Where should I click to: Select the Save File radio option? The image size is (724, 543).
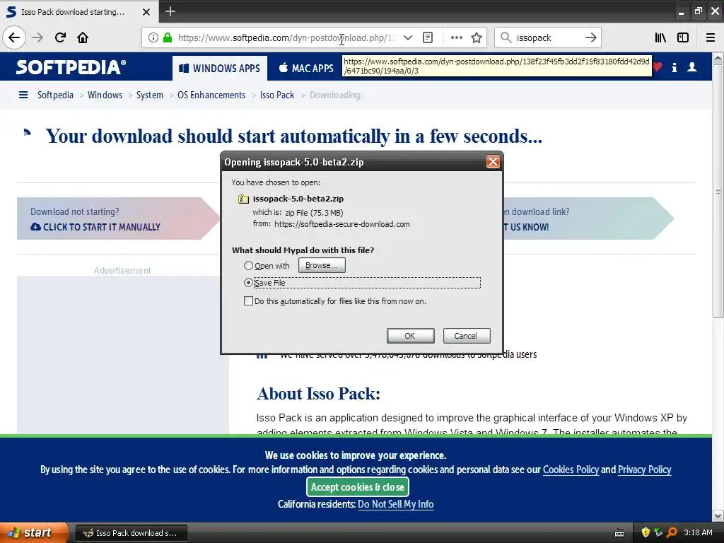[248, 283]
